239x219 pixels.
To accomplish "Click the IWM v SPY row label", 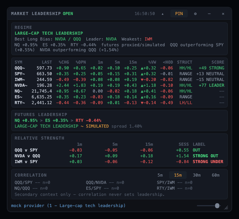I will (x=26, y=162).
